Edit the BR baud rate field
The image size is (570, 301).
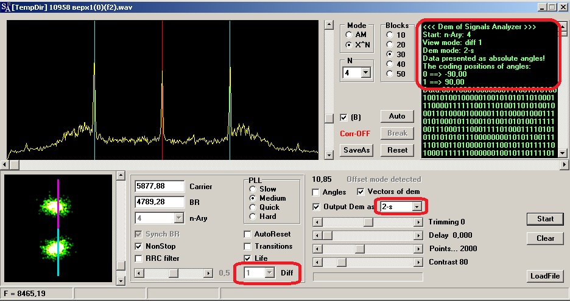pyautogui.click(x=160, y=202)
